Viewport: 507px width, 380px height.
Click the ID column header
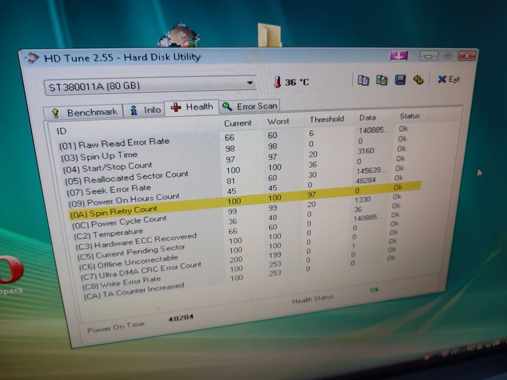point(61,131)
